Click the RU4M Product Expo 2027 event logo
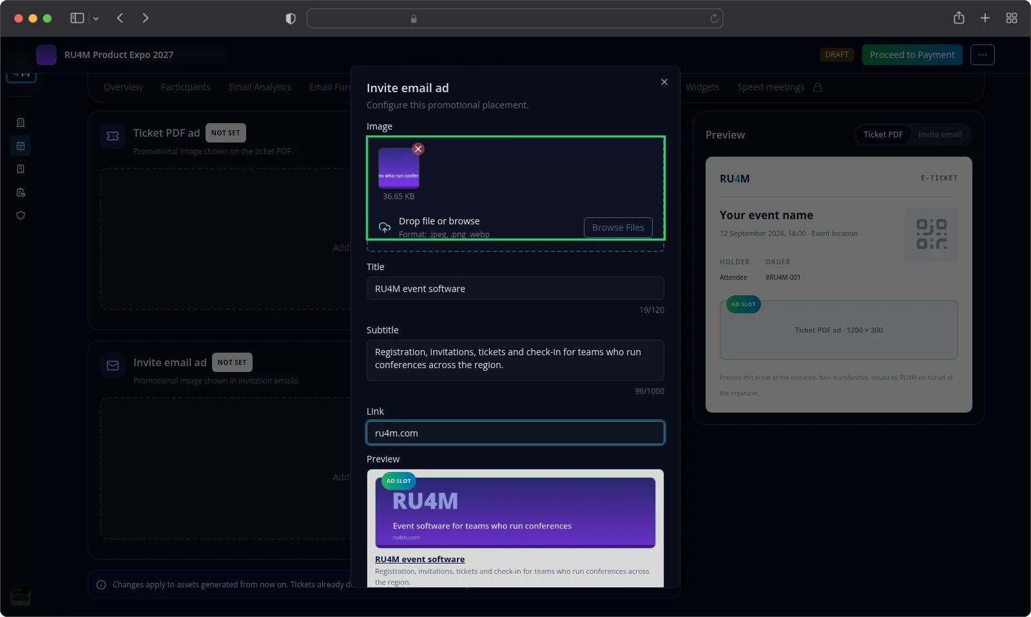 coord(46,55)
